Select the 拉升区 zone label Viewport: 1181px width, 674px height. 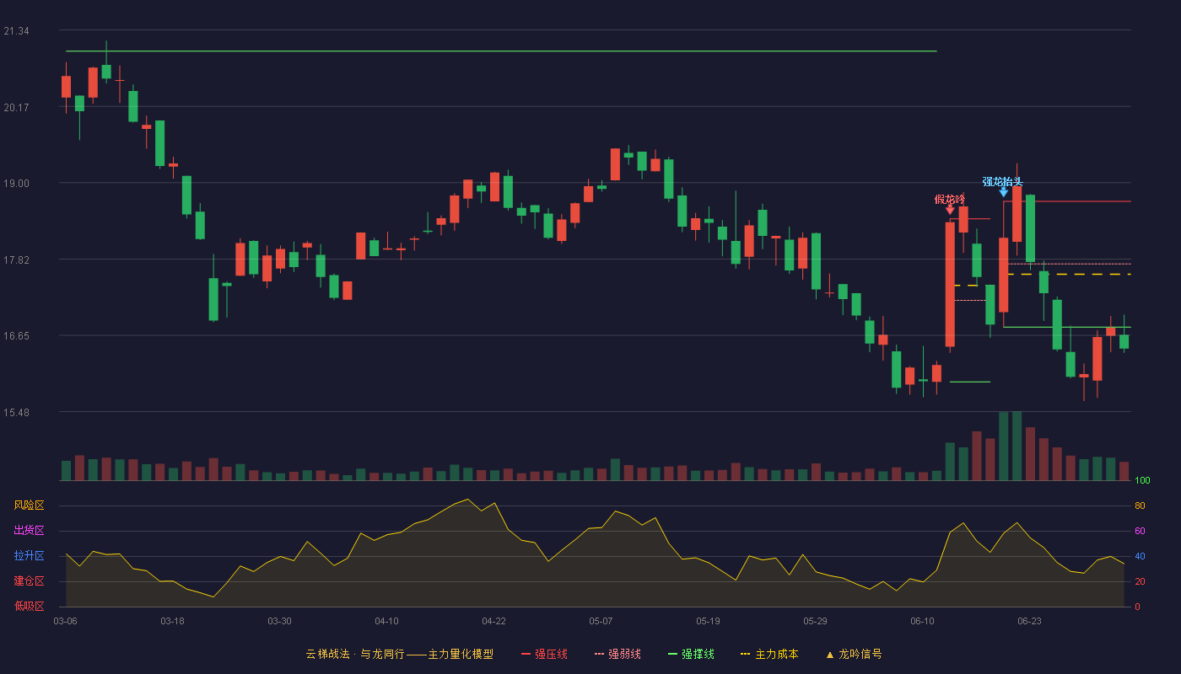pyautogui.click(x=29, y=556)
